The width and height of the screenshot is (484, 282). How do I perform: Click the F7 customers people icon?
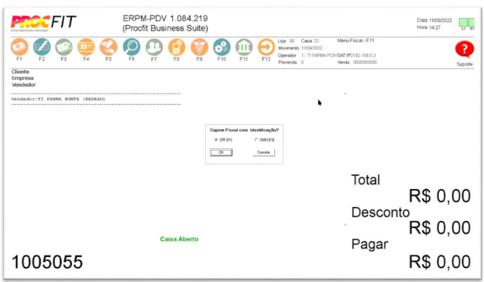click(154, 47)
